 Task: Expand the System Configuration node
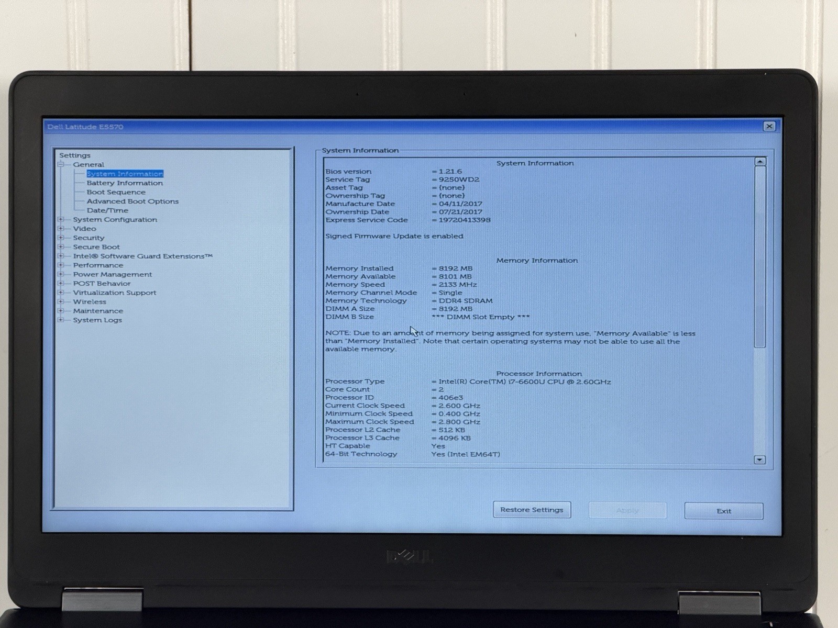[61, 219]
